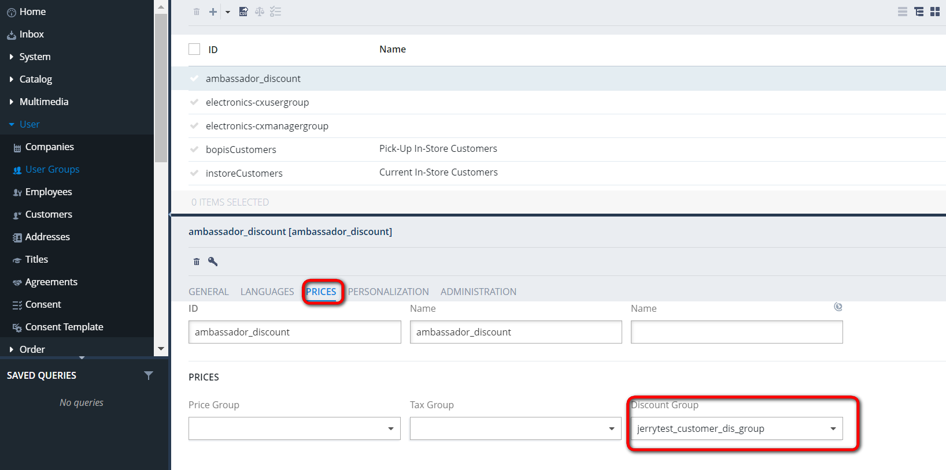Screen dimensions: 946x470
Task: Click the empty localized Name input field
Action: pos(736,332)
